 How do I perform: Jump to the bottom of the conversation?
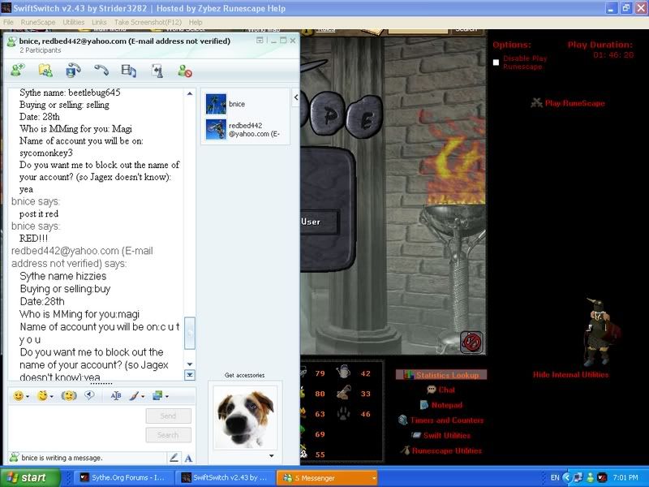tap(190, 375)
